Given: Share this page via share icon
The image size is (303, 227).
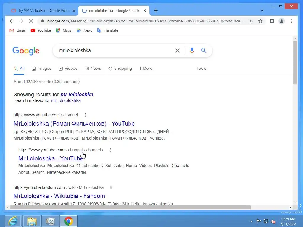Looking at the screenshot, I should [x=251, y=21].
